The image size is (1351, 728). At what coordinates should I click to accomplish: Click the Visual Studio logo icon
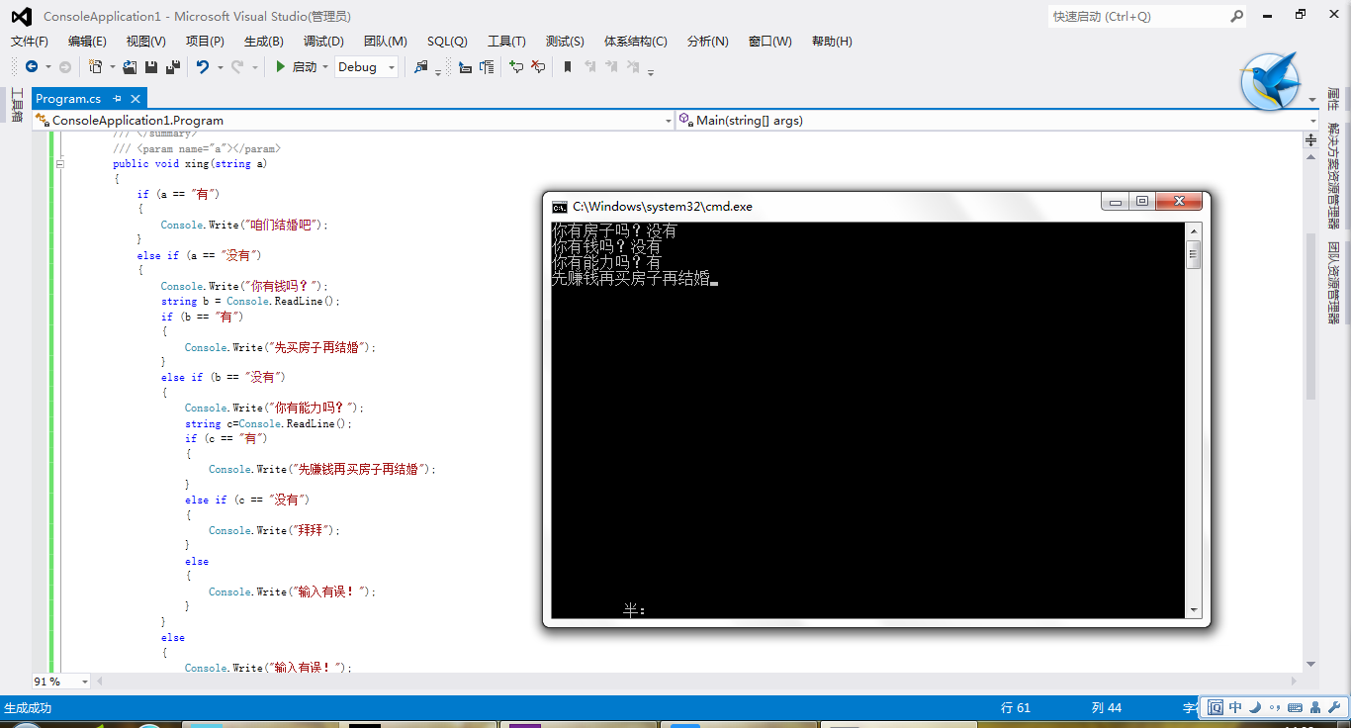(21, 16)
